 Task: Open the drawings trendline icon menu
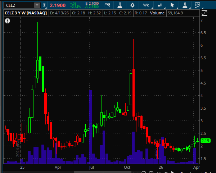197,5
